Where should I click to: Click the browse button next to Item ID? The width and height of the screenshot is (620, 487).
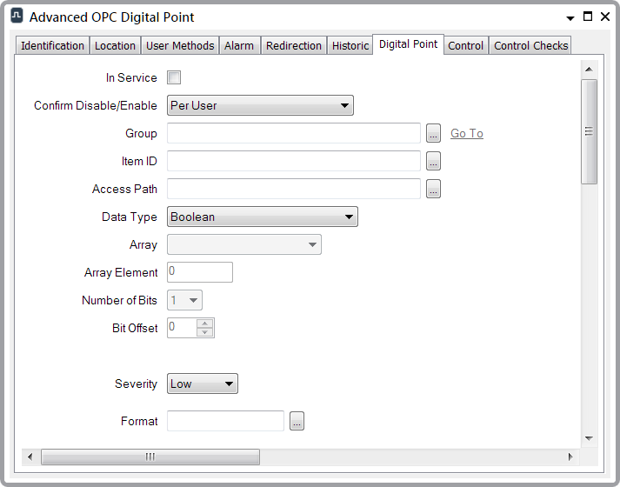(434, 162)
